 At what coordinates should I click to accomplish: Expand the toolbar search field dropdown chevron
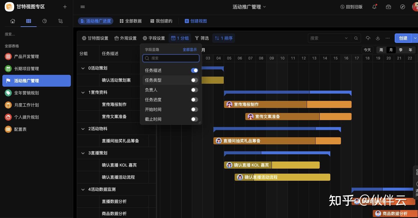click(x=346, y=38)
